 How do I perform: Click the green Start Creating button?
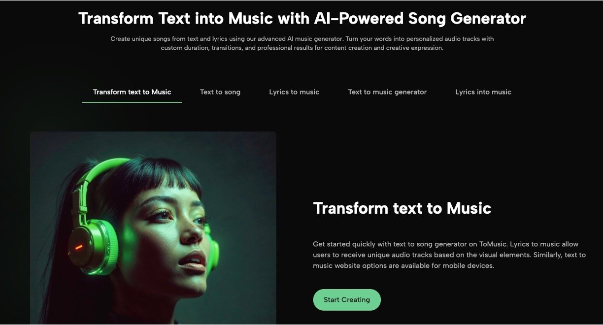pos(347,299)
